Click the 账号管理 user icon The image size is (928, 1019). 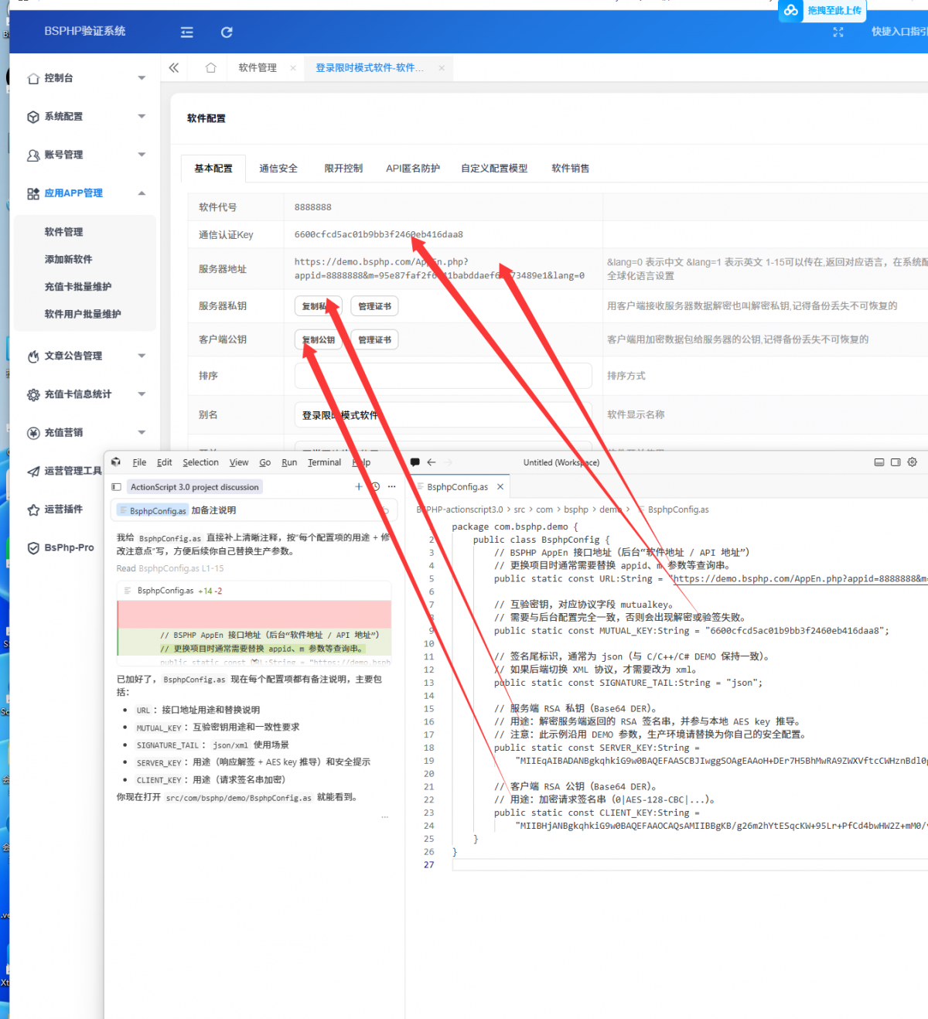(x=33, y=155)
